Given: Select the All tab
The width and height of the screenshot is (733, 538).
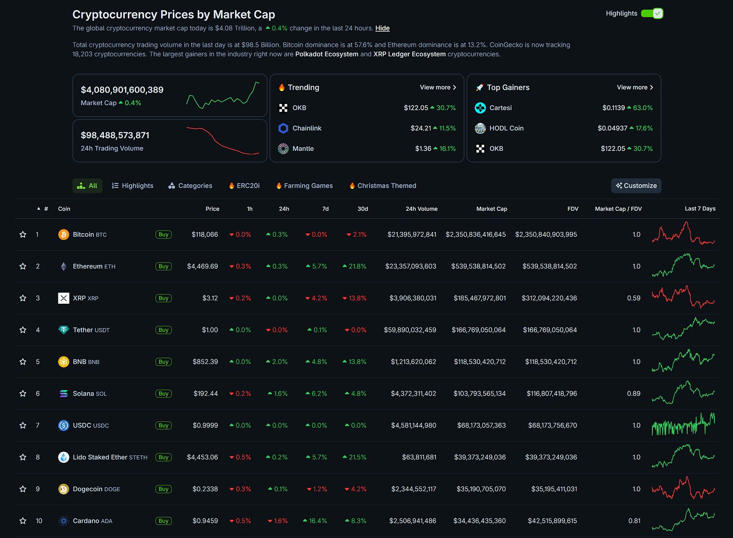Looking at the screenshot, I should click(88, 186).
